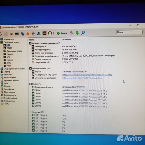Open the blue monitors GPGPU icon
The height and width of the screenshot is (145, 145).
[23, 34]
